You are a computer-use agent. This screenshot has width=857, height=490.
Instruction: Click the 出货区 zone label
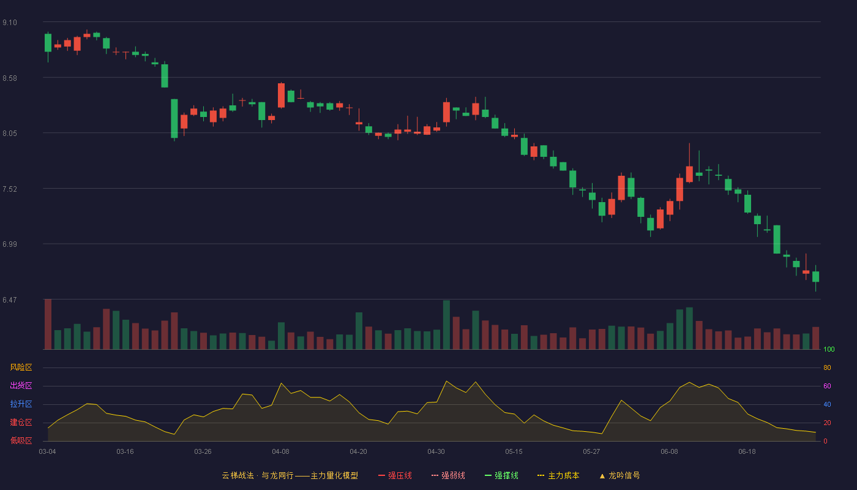[x=21, y=386]
